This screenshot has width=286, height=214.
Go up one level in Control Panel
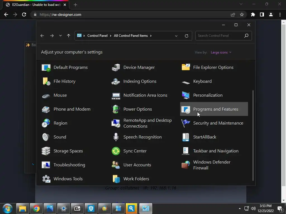69,36
